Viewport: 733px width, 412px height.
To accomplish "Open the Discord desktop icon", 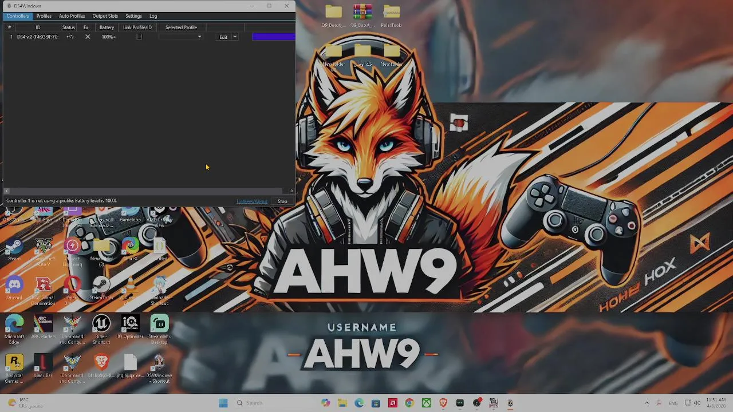I will 14,288.
